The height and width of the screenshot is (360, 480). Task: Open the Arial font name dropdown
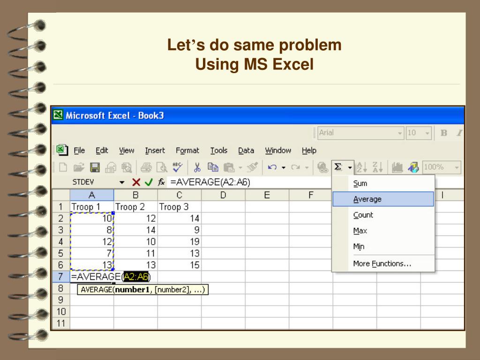[x=400, y=133]
